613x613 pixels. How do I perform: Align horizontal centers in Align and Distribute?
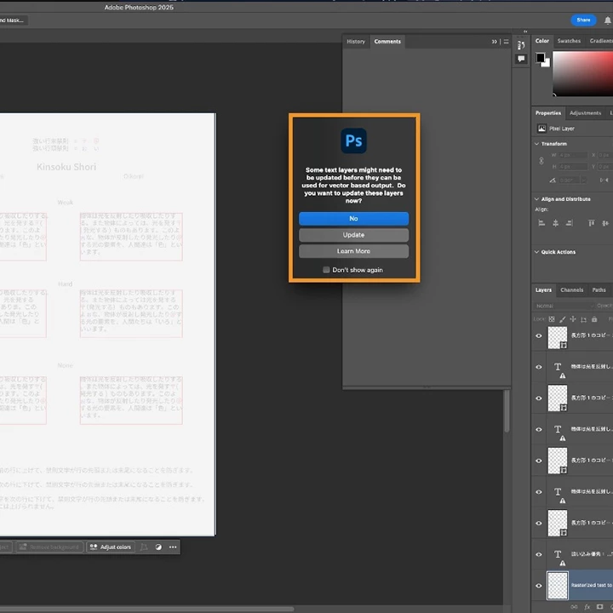click(555, 223)
